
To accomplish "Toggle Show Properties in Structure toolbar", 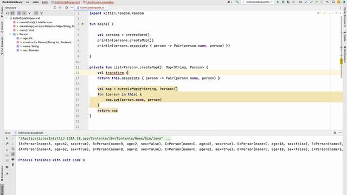I will [x=19, y=13].
